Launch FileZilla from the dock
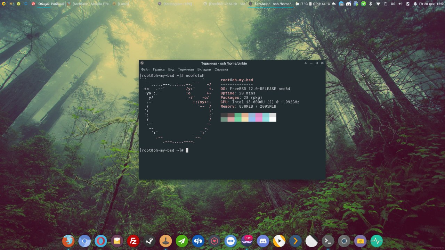 click(x=133, y=241)
